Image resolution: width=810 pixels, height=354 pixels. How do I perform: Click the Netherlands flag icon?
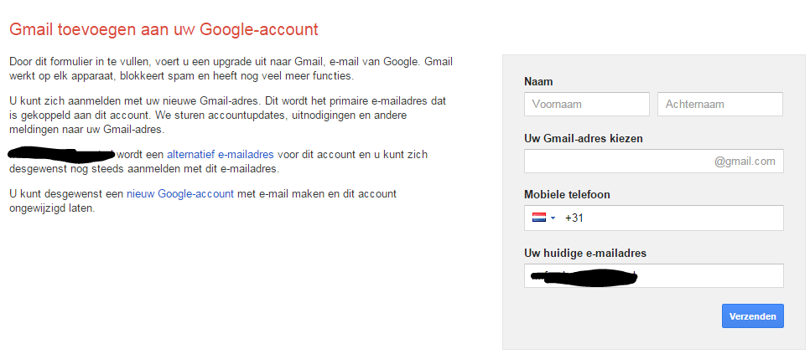tap(538, 218)
